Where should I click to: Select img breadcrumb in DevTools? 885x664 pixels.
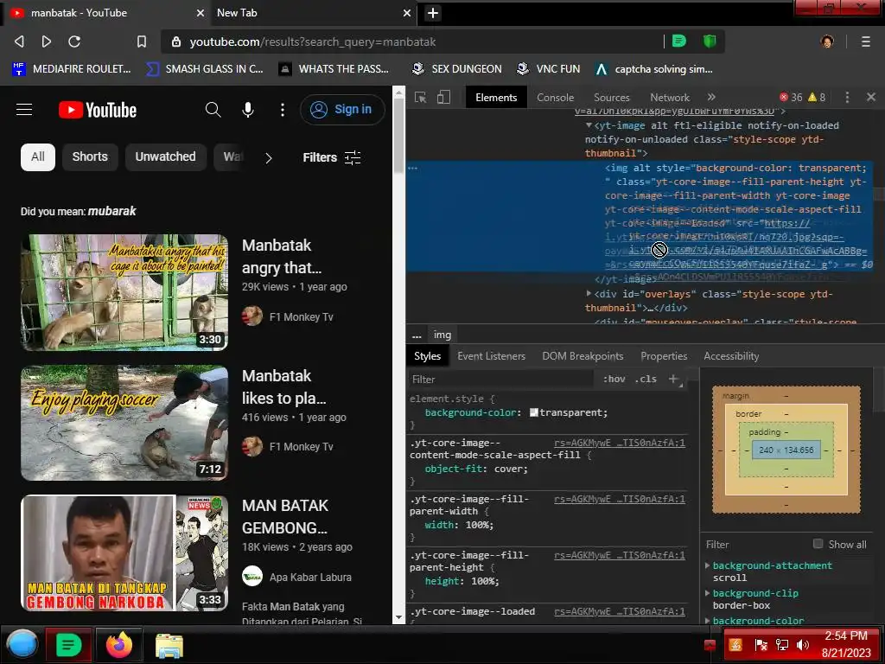(x=442, y=335)
